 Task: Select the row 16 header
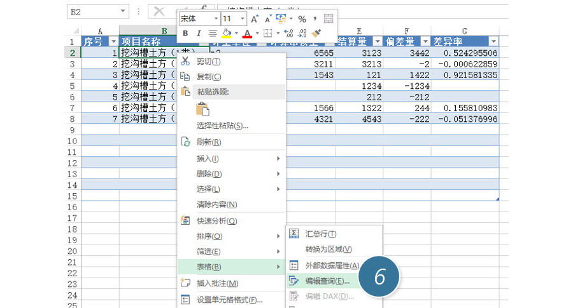(x=73, y=207)
